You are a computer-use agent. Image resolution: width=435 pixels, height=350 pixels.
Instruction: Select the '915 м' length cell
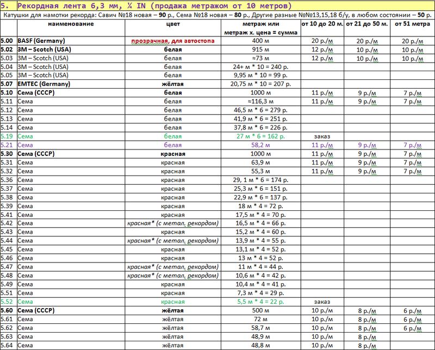pos(261,49)
